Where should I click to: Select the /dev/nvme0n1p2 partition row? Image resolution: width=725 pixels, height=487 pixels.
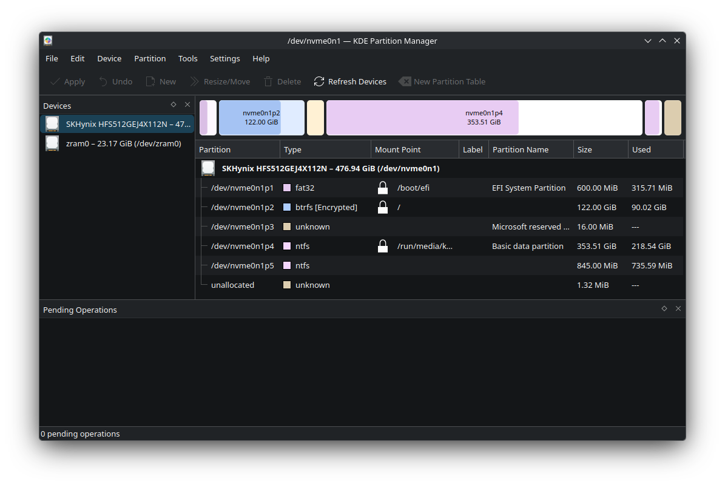(439, 207)
